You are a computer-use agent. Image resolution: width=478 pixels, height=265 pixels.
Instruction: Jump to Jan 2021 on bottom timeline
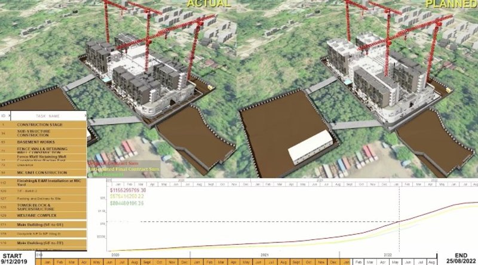tap(197, 262)
